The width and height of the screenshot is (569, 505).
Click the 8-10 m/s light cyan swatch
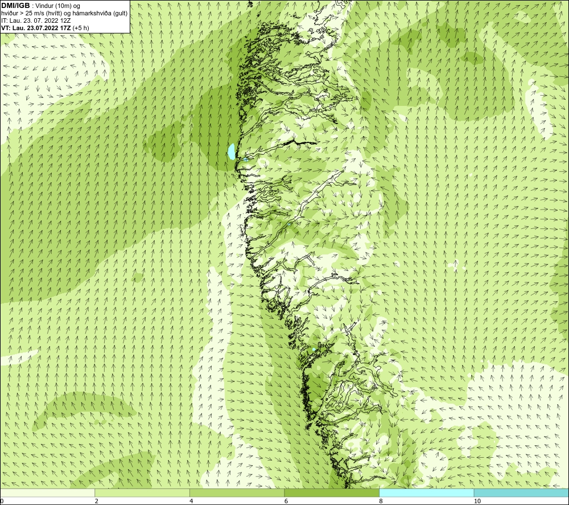[x=426, y=492]
